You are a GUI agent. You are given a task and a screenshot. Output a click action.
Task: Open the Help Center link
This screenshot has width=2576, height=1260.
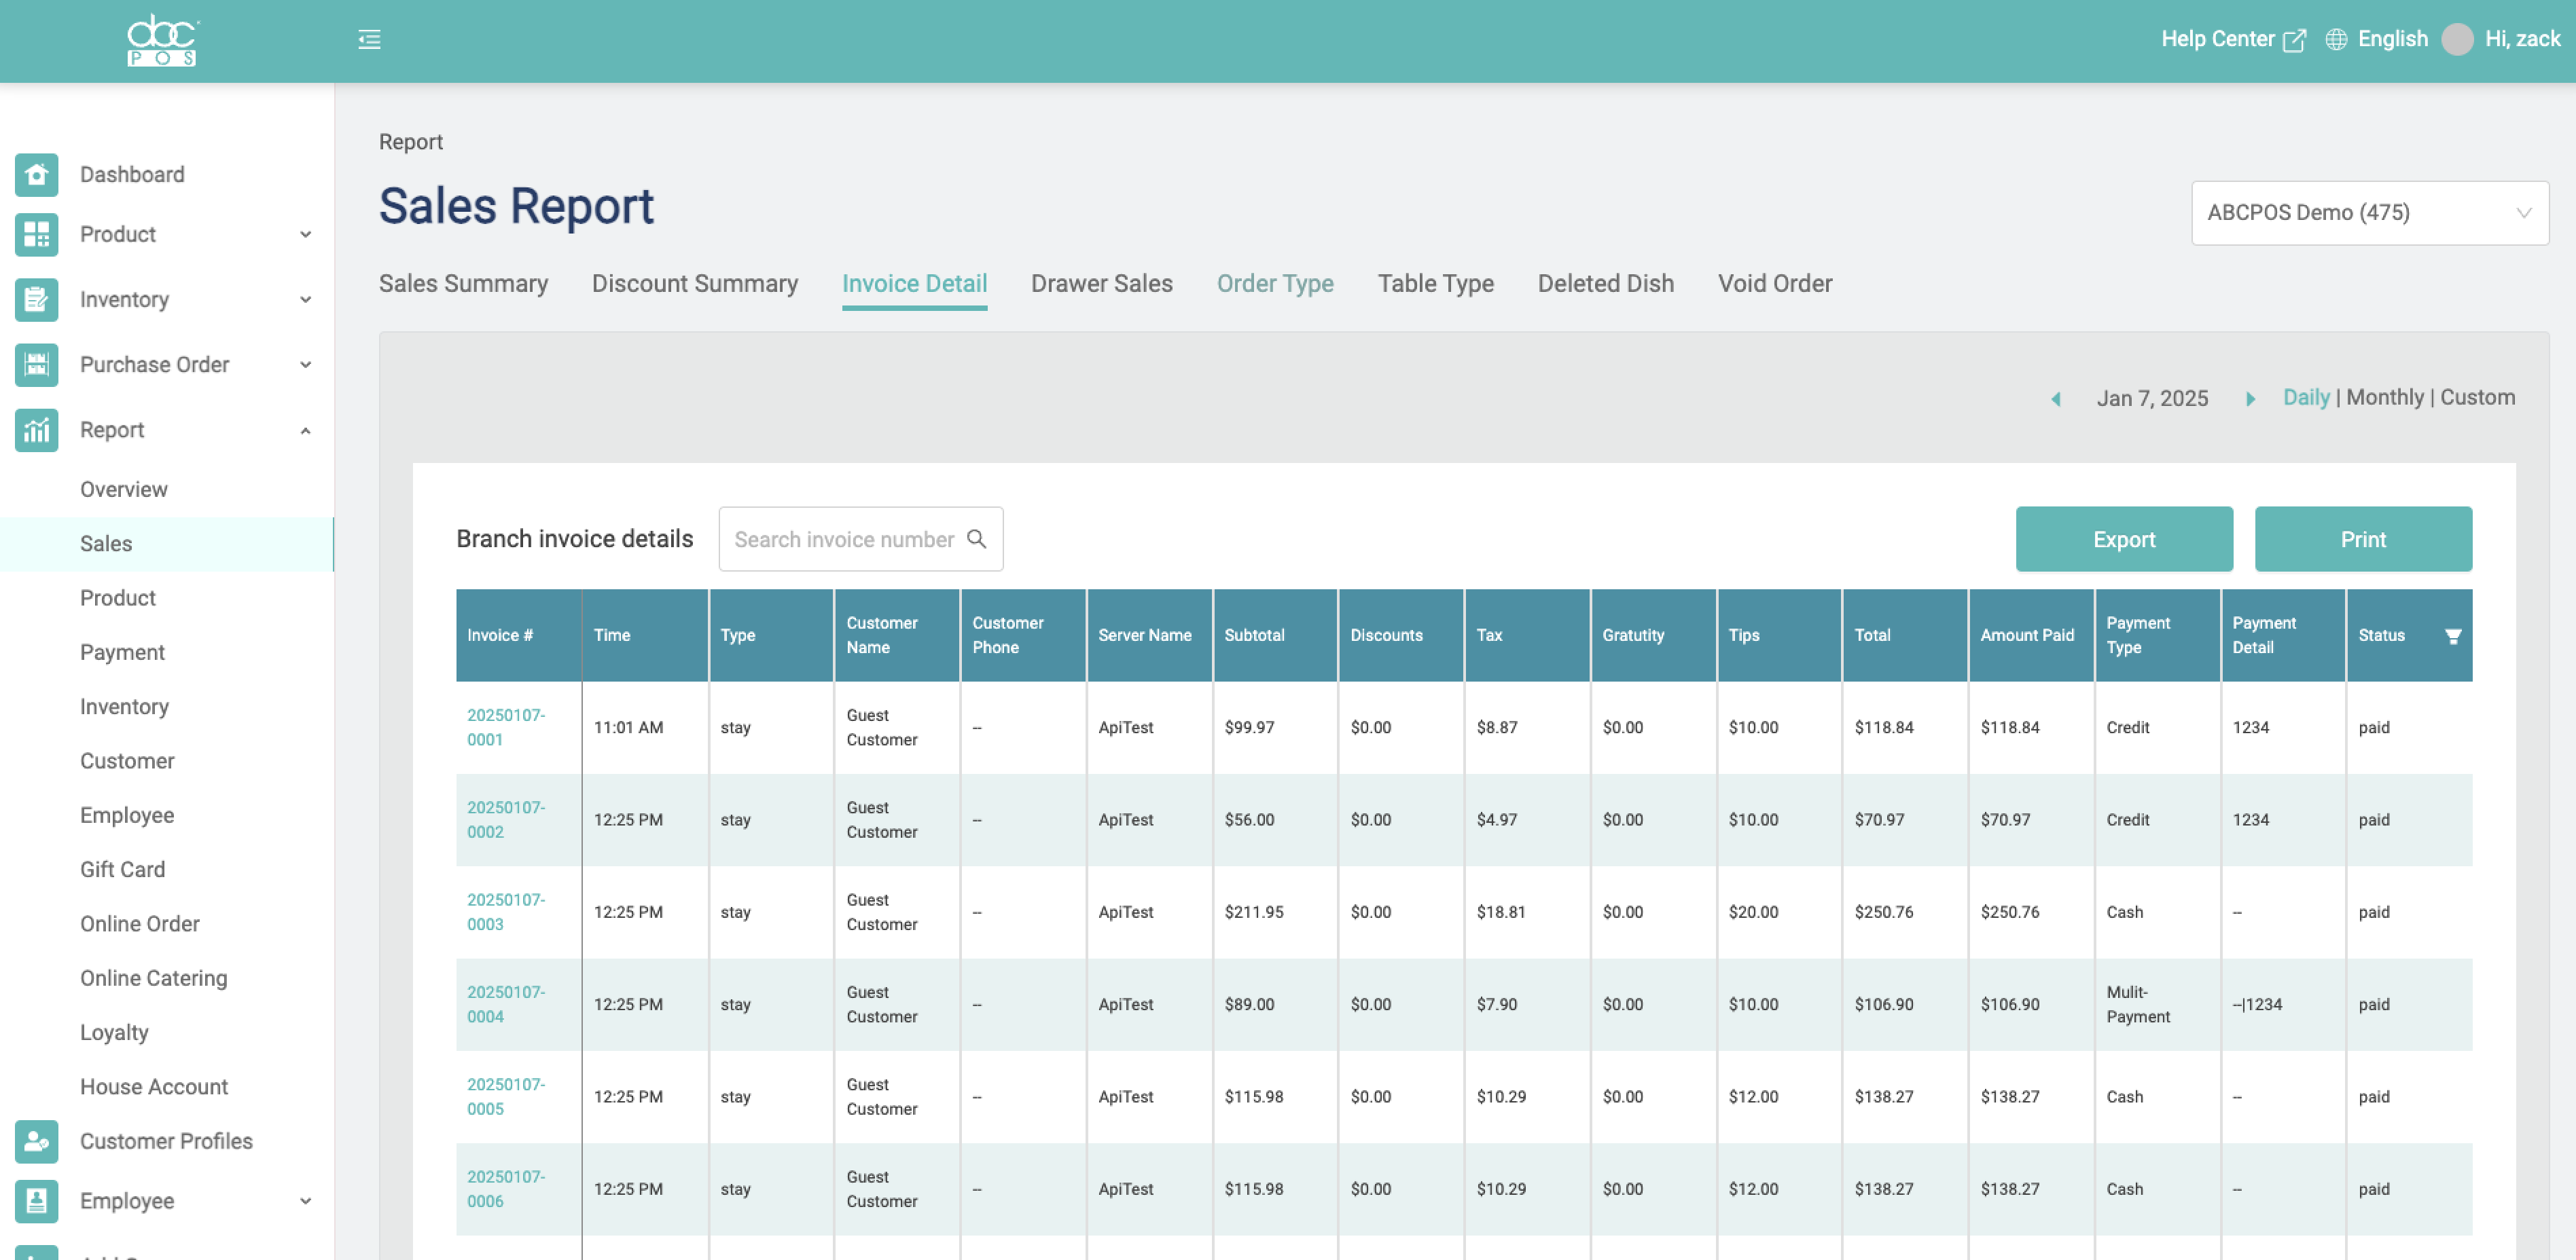(x=2217, y=39)
